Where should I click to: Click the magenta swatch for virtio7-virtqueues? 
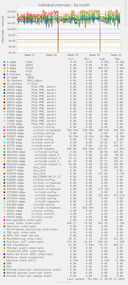pos(4,130)
